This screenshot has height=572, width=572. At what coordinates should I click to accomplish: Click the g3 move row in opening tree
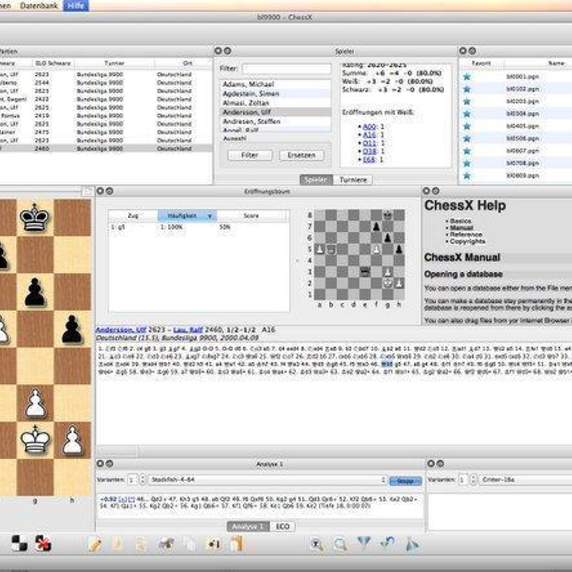pyautogui.click(x=198, y=227)
